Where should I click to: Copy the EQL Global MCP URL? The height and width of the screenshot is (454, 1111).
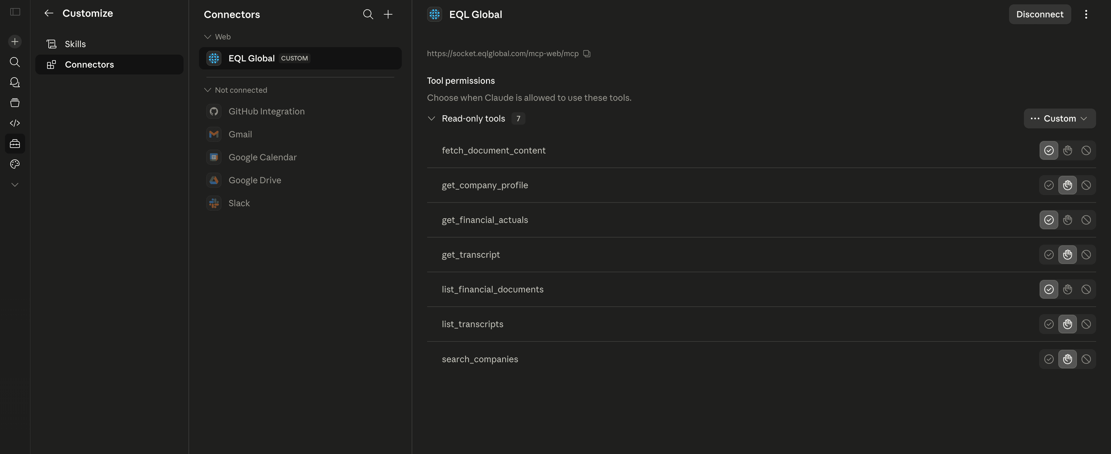click(x=586, y=54)
